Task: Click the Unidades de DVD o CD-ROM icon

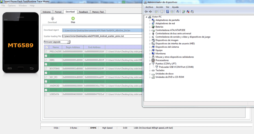Action: (153, 77)
